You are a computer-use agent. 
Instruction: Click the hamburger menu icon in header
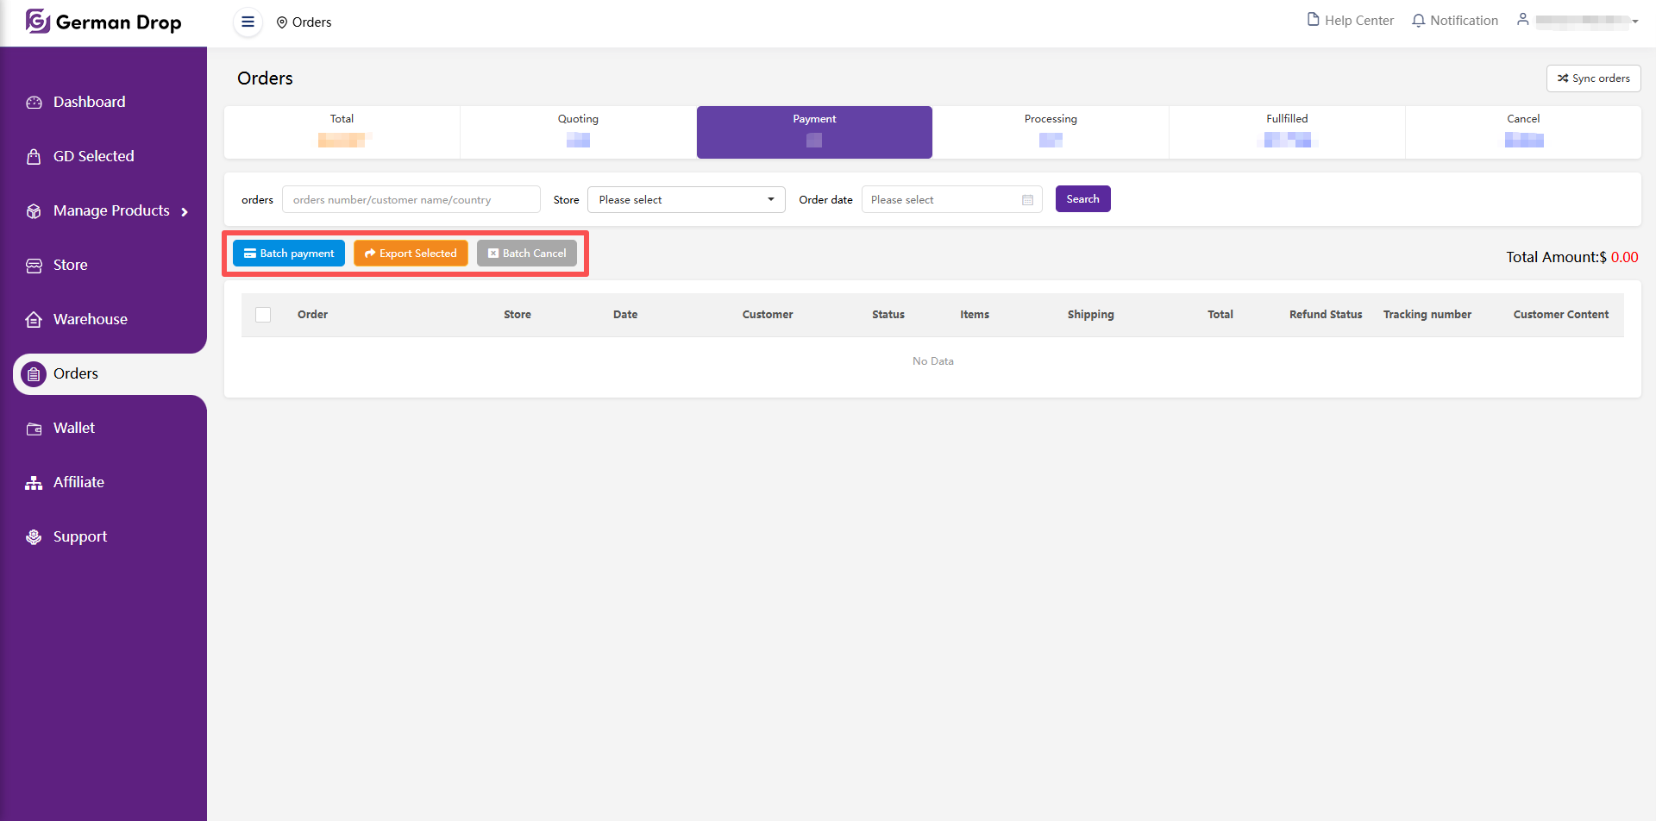tap(248, 22)
